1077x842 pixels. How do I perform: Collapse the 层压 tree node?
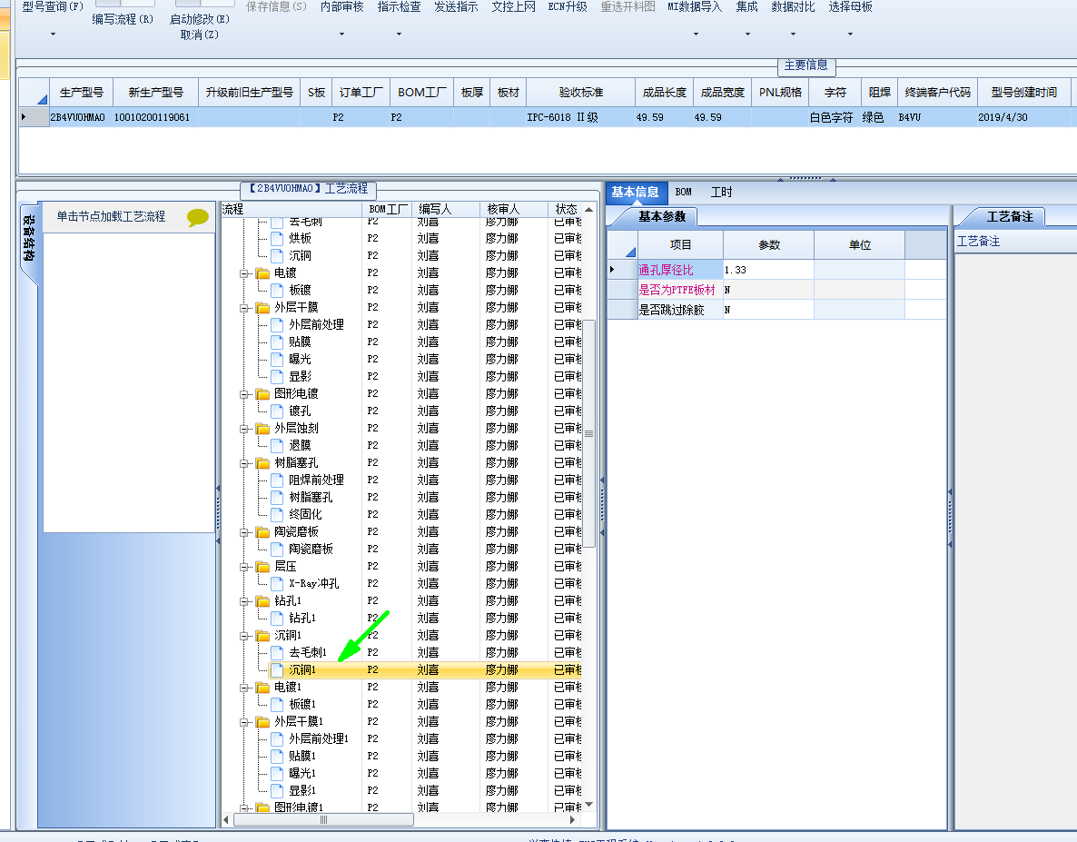coord(244,567)
